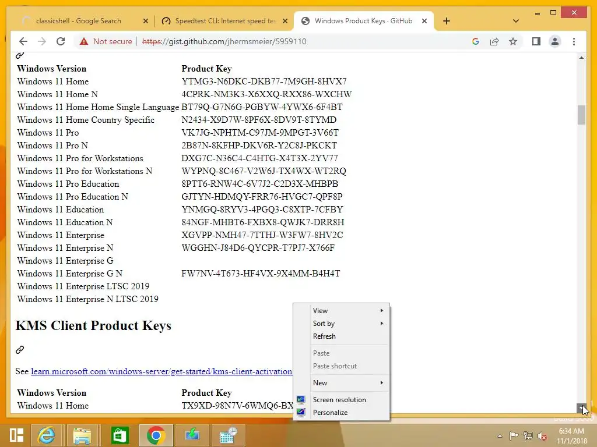Switch to Speedtest CLI tab
The width and height of the screenshot is (597, 447).
click(224, 21)
